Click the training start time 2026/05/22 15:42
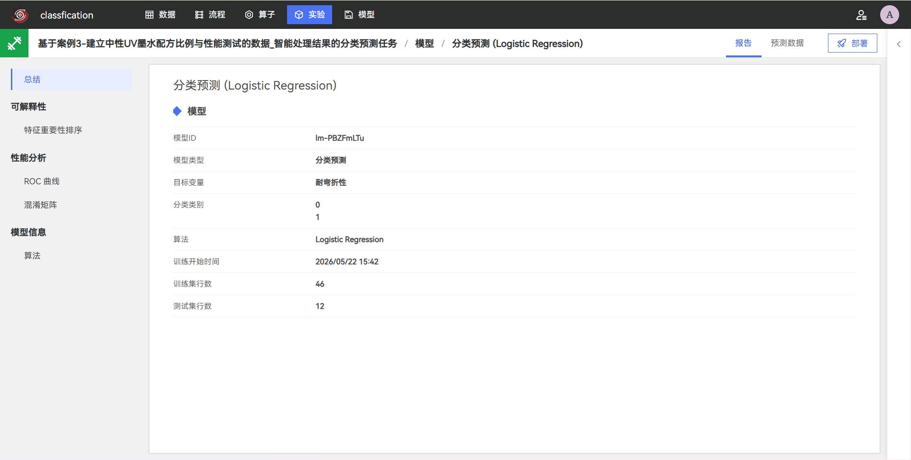 (347, 262)
